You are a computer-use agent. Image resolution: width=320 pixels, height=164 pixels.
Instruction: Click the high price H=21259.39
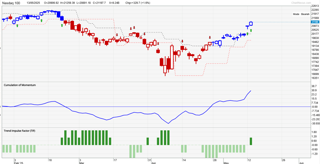[68, 3]
